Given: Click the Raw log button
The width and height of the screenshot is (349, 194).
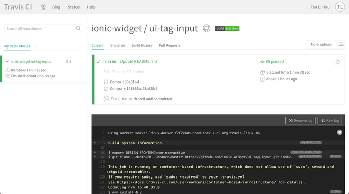Looking at the screenshot, I should (330, 120).
